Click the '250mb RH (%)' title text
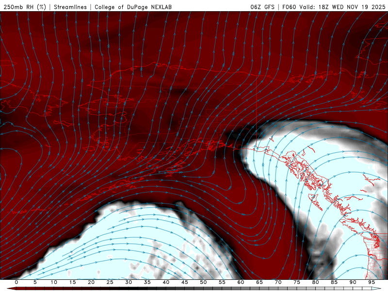 pos(25,7)
